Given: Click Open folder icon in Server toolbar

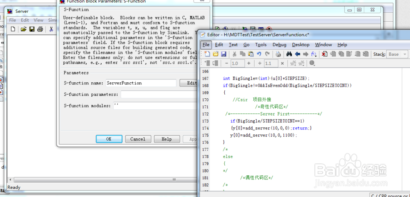Looking at the screenshot, I should pos(23,29).
